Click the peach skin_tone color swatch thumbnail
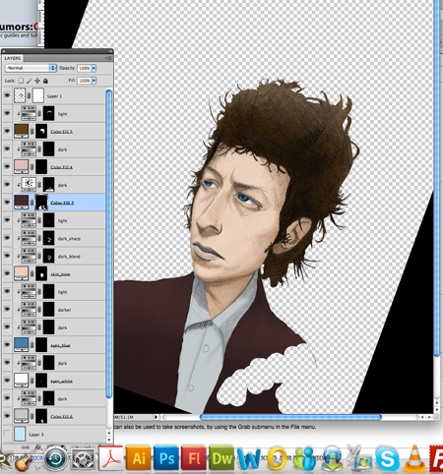 click(x=21, y=273)
